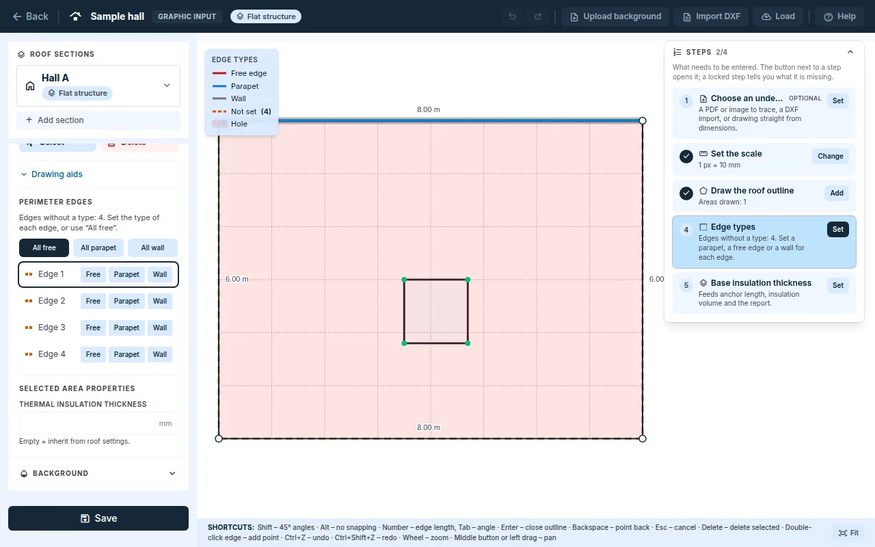Click the roof logo icon beside Sample hall
Viewport: 875px width, 547px height.
click(76, 16)
